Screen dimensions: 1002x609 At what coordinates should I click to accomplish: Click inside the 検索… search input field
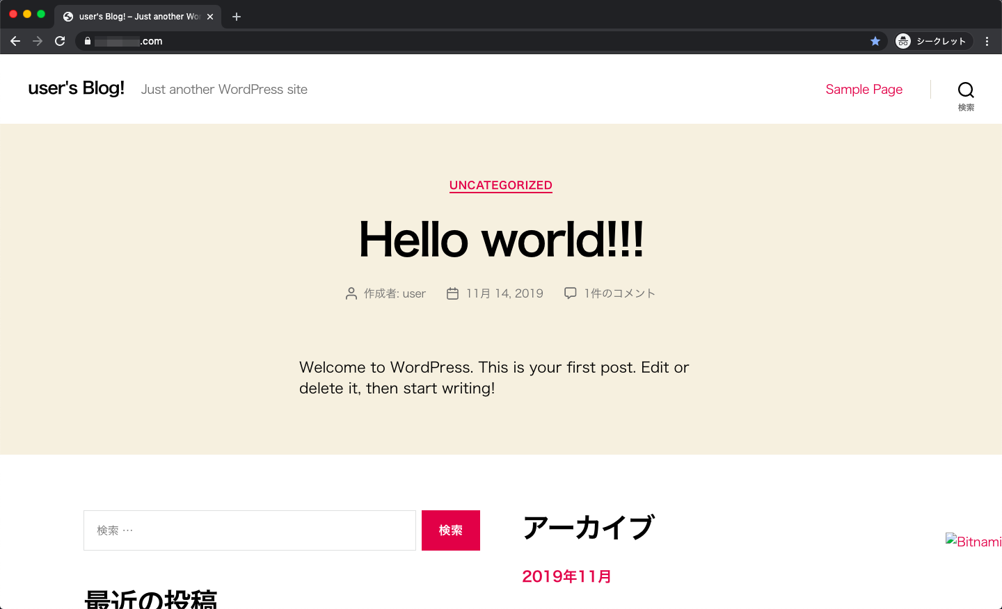249,530
